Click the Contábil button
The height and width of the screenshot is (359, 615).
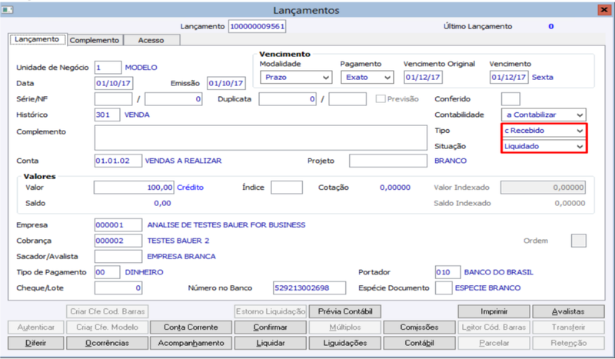[419, 343]
